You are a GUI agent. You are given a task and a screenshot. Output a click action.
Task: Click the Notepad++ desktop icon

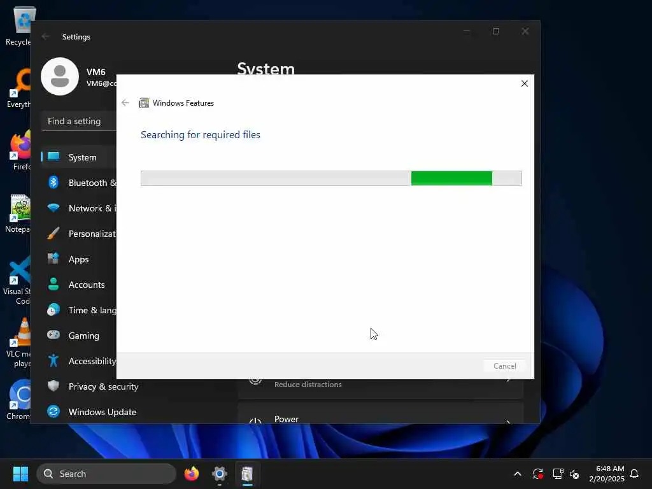(x=18, y=214)
